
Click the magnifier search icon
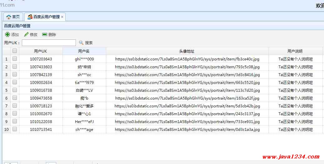click(x=81, y=43)
